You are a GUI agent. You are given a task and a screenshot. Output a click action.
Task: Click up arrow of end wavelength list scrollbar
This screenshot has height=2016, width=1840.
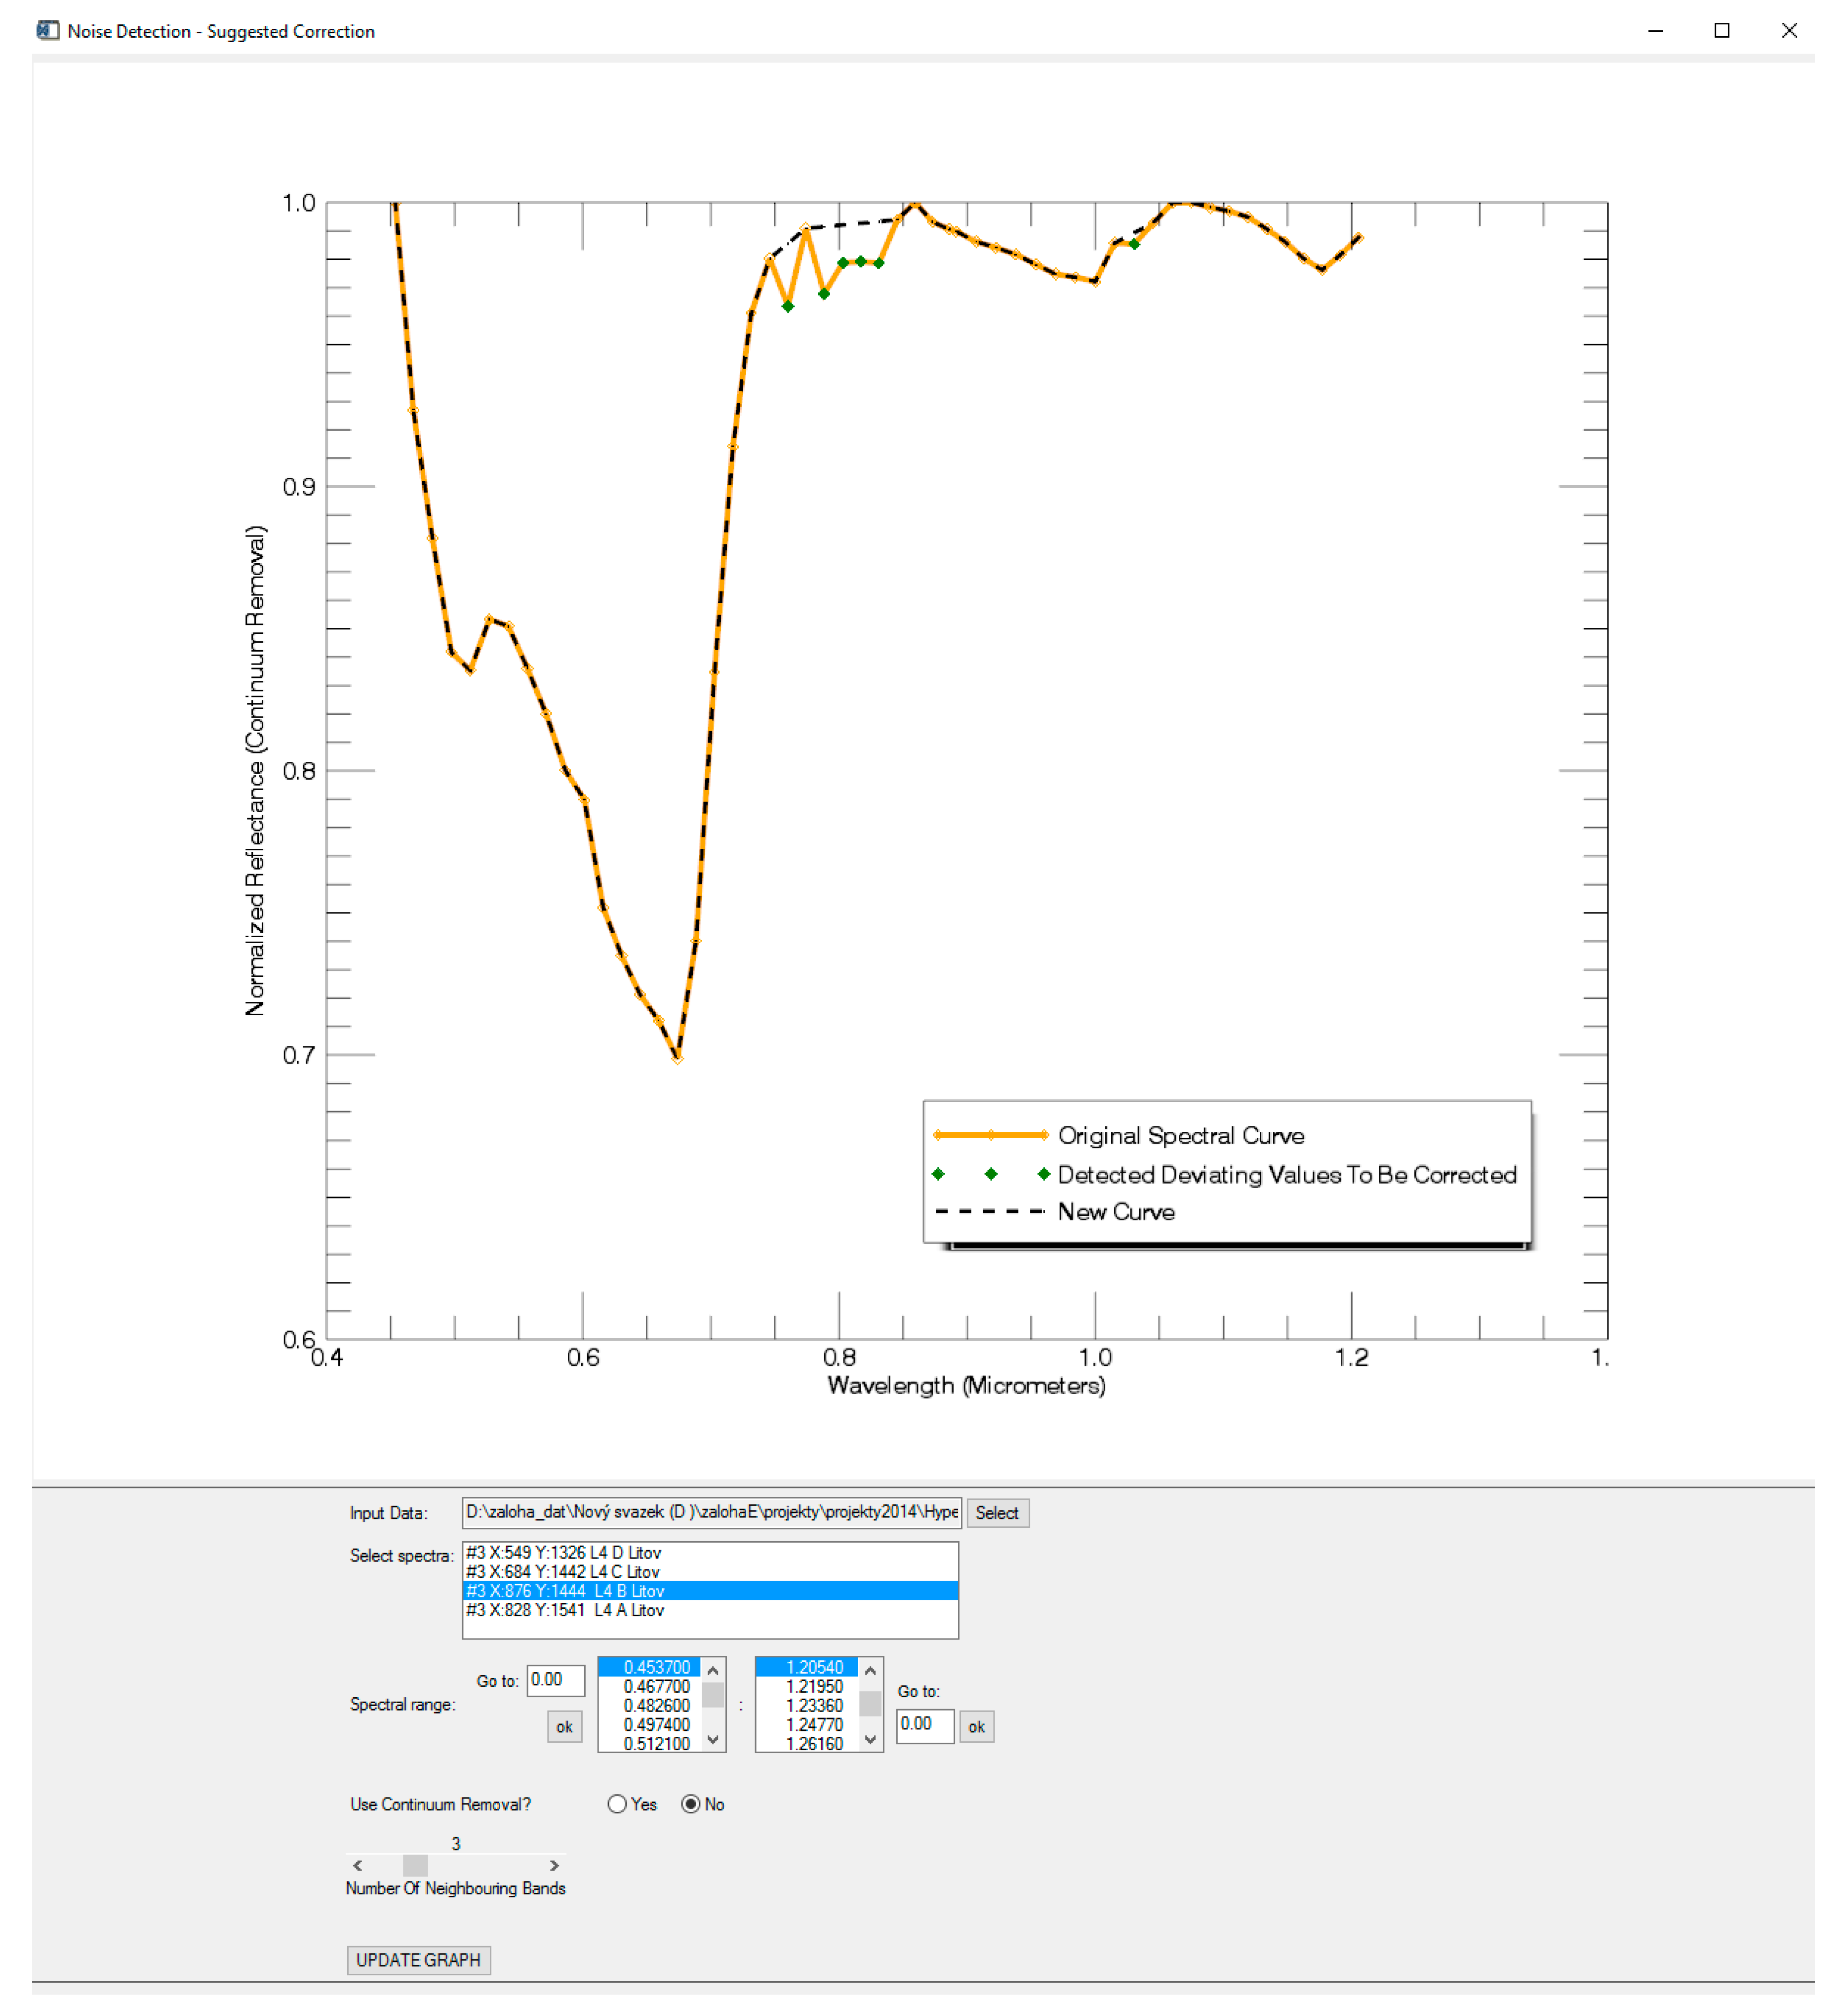(870, 1670)
